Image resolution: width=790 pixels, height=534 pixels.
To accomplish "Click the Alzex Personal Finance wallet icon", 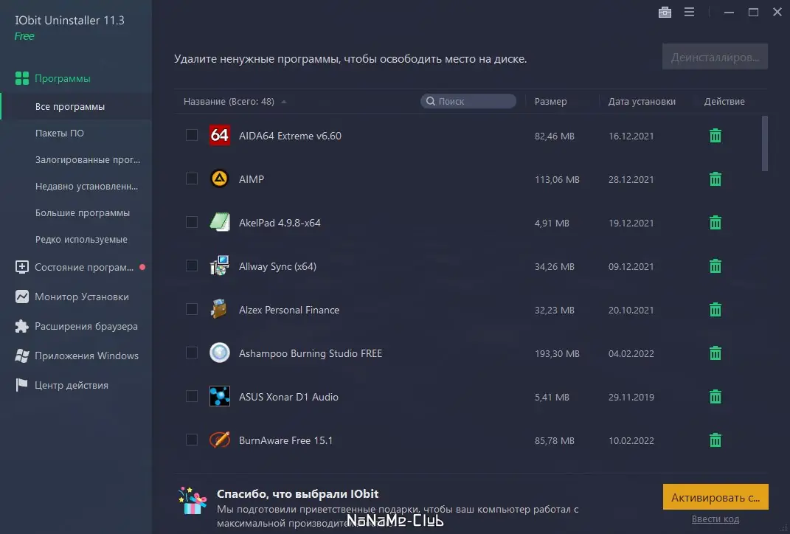I will click(x=220, y=309).
